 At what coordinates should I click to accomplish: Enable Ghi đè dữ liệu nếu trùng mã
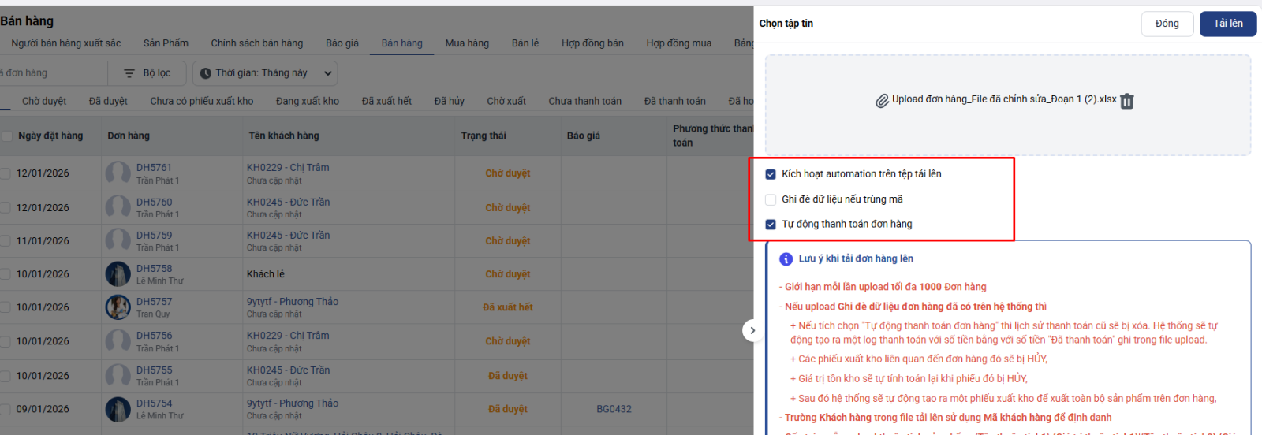click(771, 199)
